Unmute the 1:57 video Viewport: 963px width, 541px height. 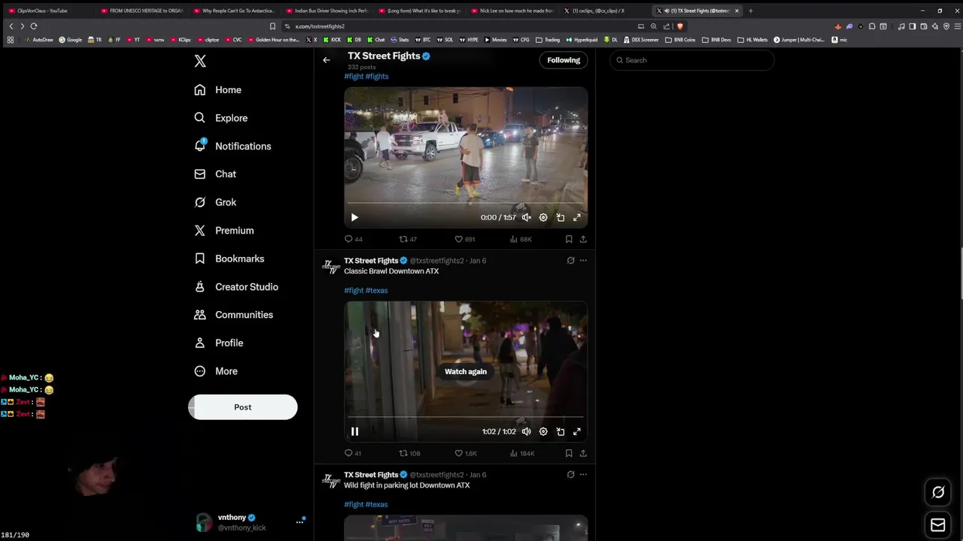click(x=527, y=217)
